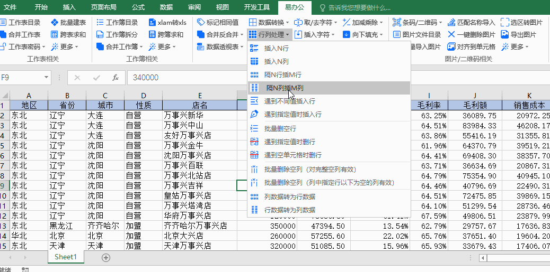Switch to the 开始 ribbon tab

(x=41, y=7)
